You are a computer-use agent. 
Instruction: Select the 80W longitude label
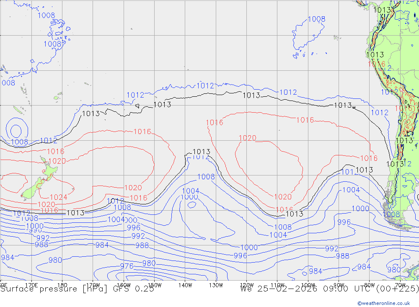click(370, 285)
